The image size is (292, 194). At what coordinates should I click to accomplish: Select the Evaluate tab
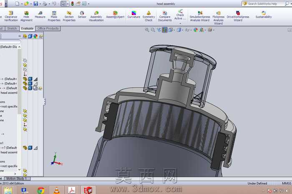27,28
